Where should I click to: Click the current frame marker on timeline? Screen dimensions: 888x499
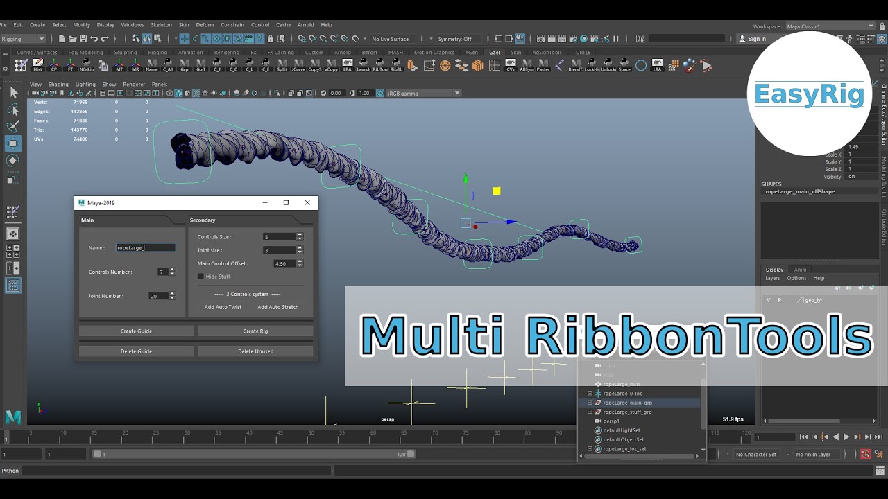pyautogui.click(x=6, y=437)
